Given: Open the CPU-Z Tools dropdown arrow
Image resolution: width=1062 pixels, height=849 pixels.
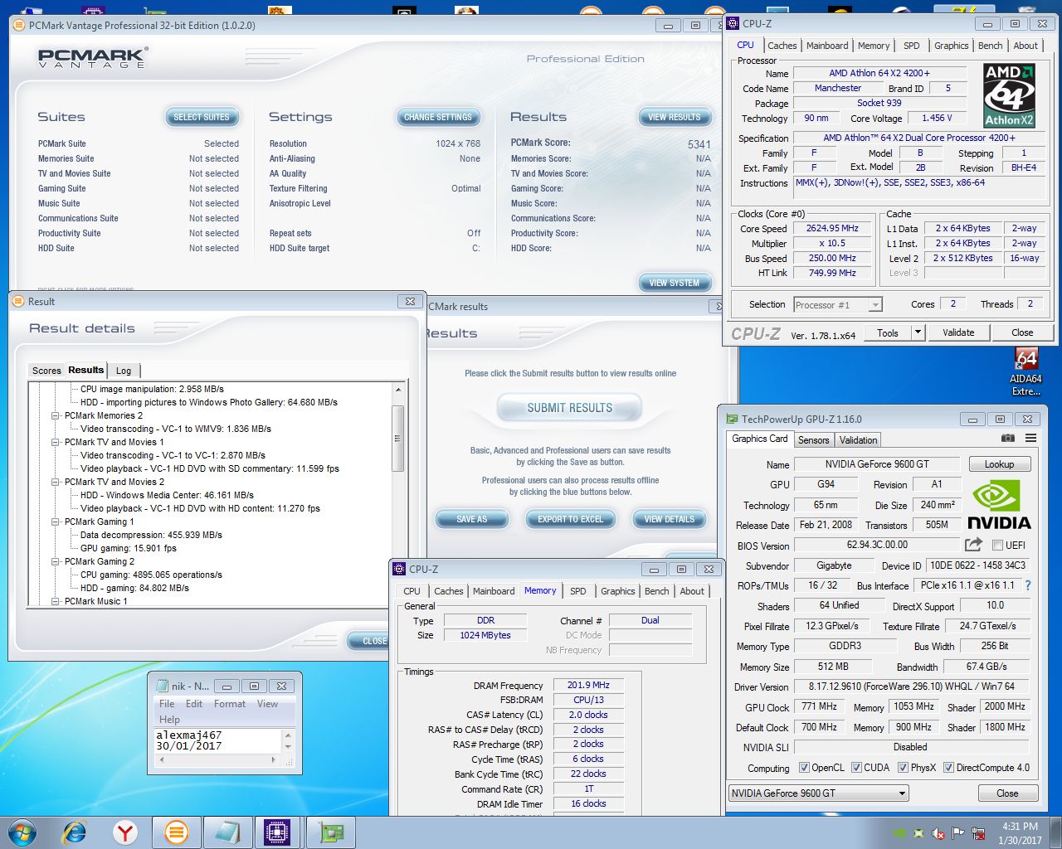Looking at the screenshot, I should (918, 332).
